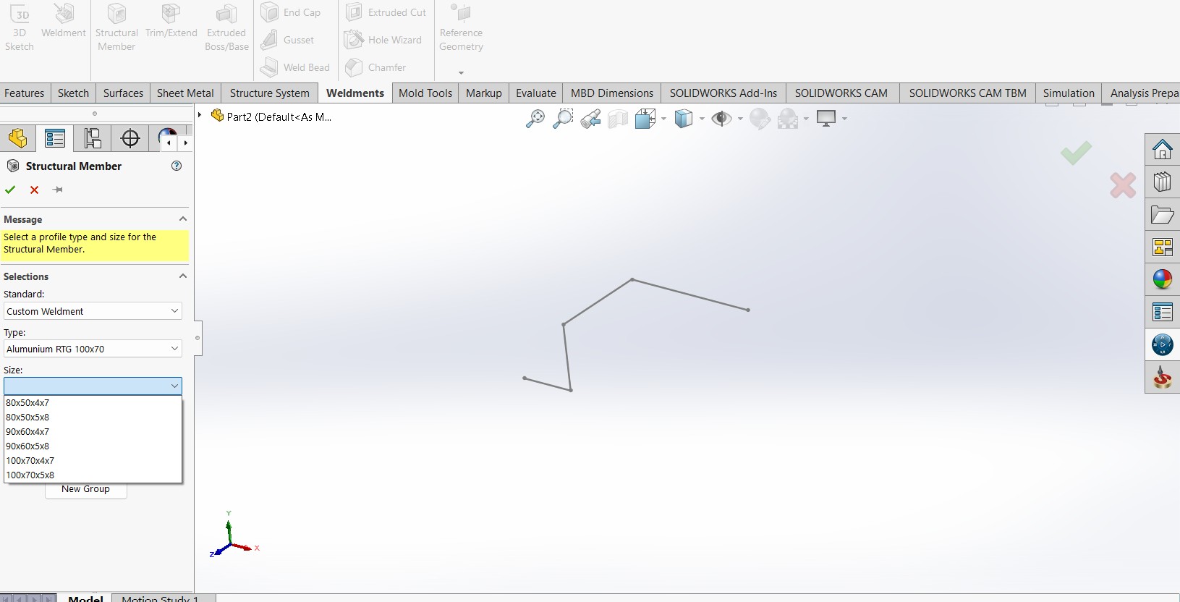The image size is (1180, 602).
Task: Expand the Part2 feature tree arrow
Action: pos(200,115)
